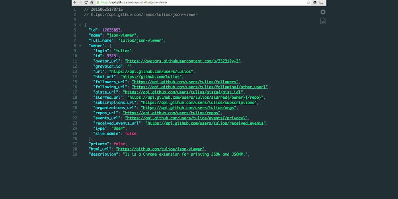Click the URL comment on line 2
The image size is (398, 199).
[141, 14]
